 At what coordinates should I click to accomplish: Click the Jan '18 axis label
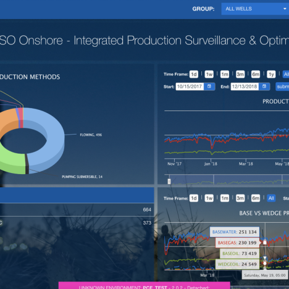coord(211,164)
